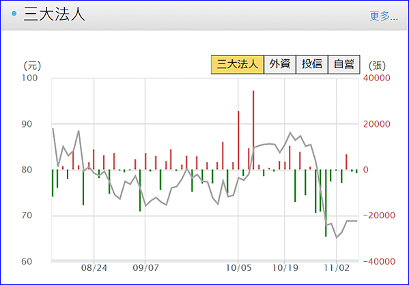The image size is (409, 285).
Task: Click the 08/24 date label
Action: pyautogui.click(x=94, y=268)
